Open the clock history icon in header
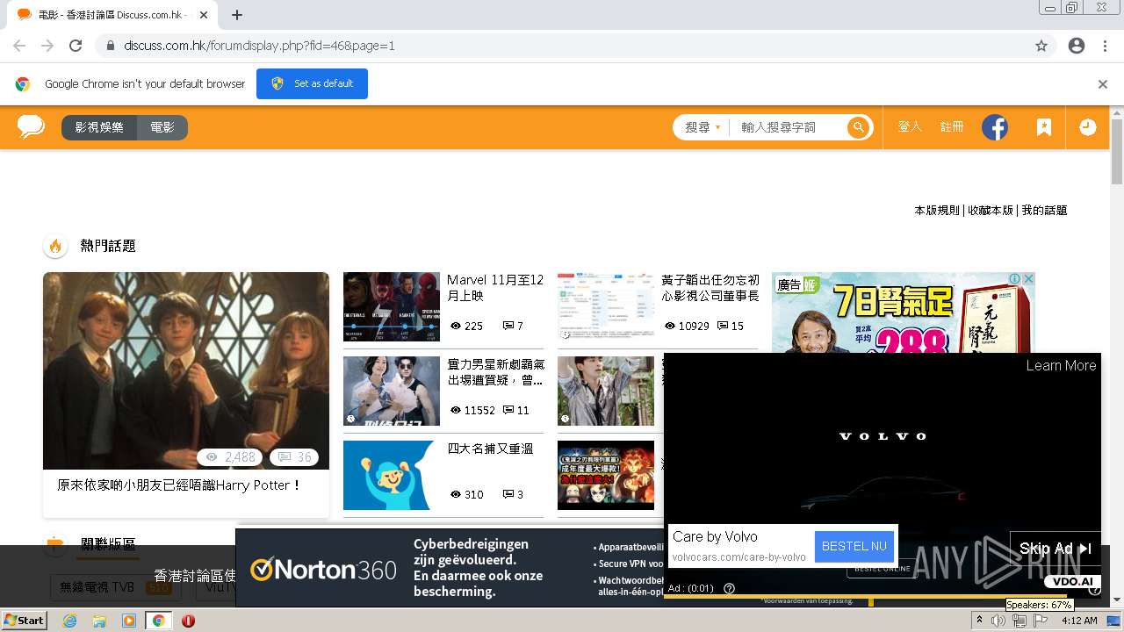The image size is (1124, 632). pyautogui.click(x=1087, y=127)
